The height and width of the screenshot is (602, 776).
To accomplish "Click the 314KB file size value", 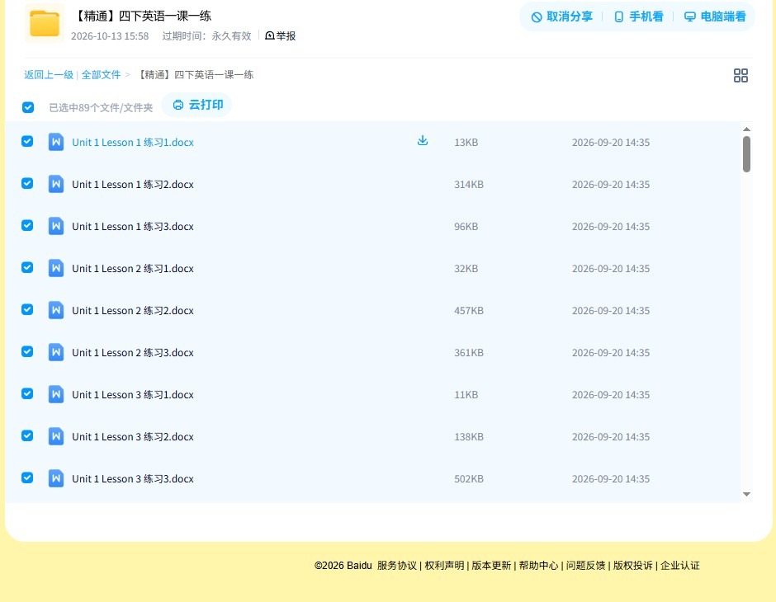I will [469, 185].
